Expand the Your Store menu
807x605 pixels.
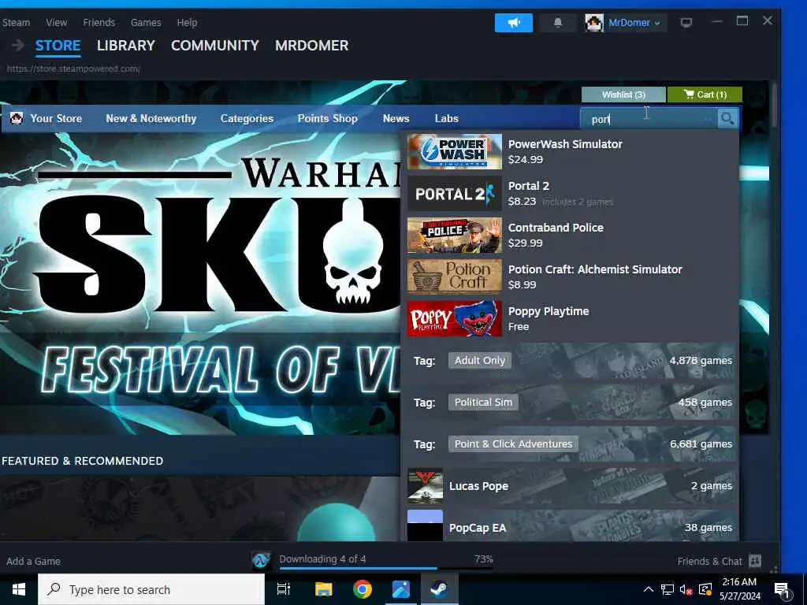coord(56,118)
